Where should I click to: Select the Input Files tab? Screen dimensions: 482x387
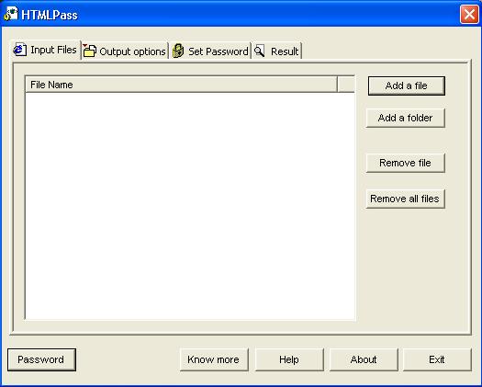point(46,50)
